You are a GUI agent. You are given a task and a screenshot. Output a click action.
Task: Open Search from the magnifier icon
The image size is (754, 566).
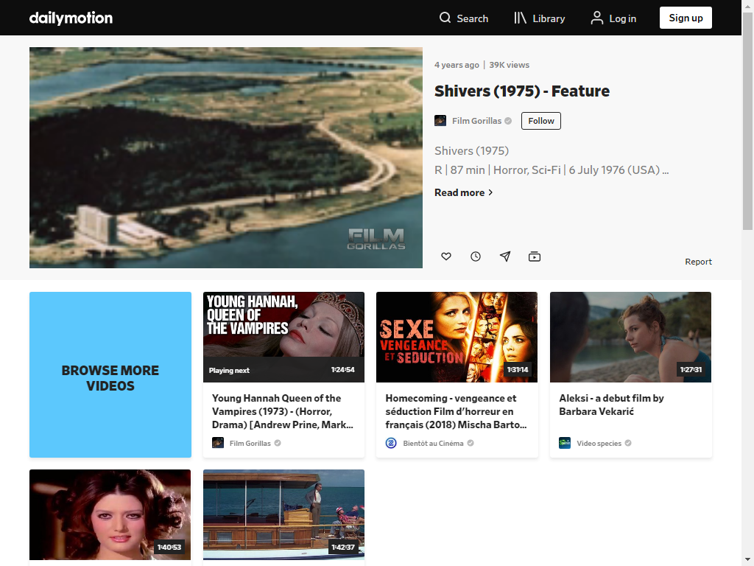point(445,18)
